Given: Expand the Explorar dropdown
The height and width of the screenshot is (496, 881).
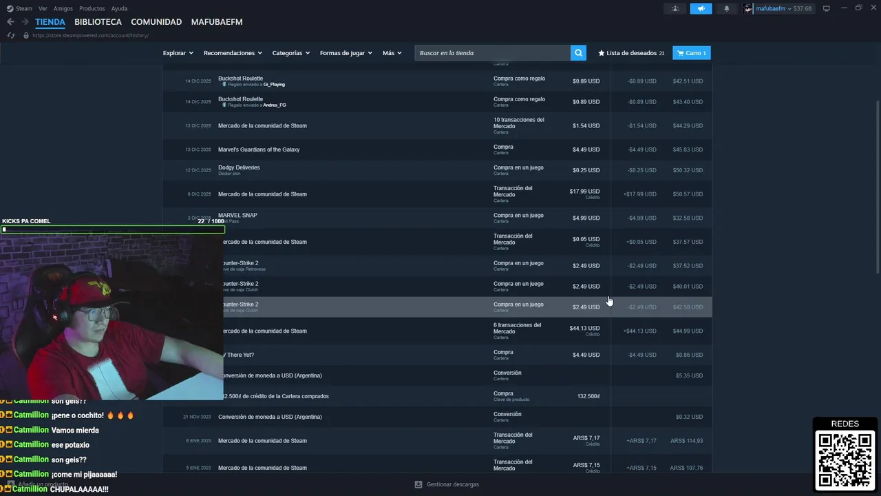Looking at the screenshot, I should point(178,53).
